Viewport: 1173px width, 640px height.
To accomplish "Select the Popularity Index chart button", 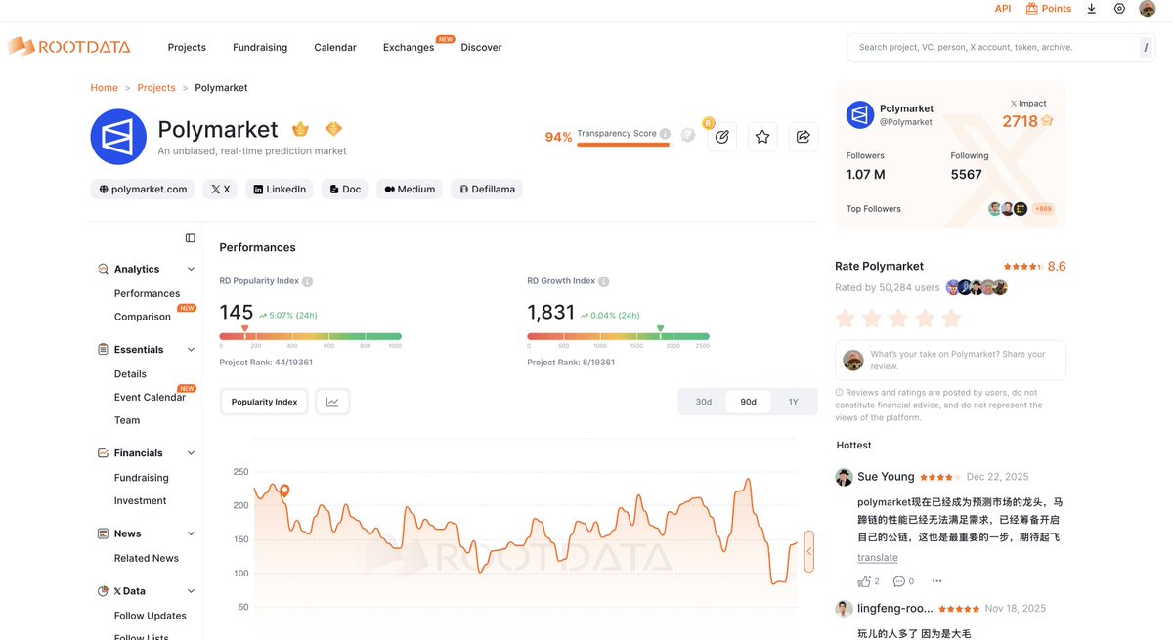I will [264, 402].
